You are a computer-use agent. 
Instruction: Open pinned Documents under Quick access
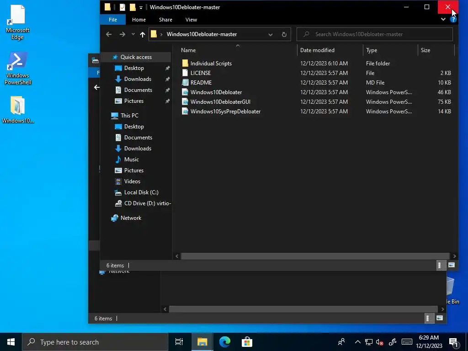tap(138, 90)
